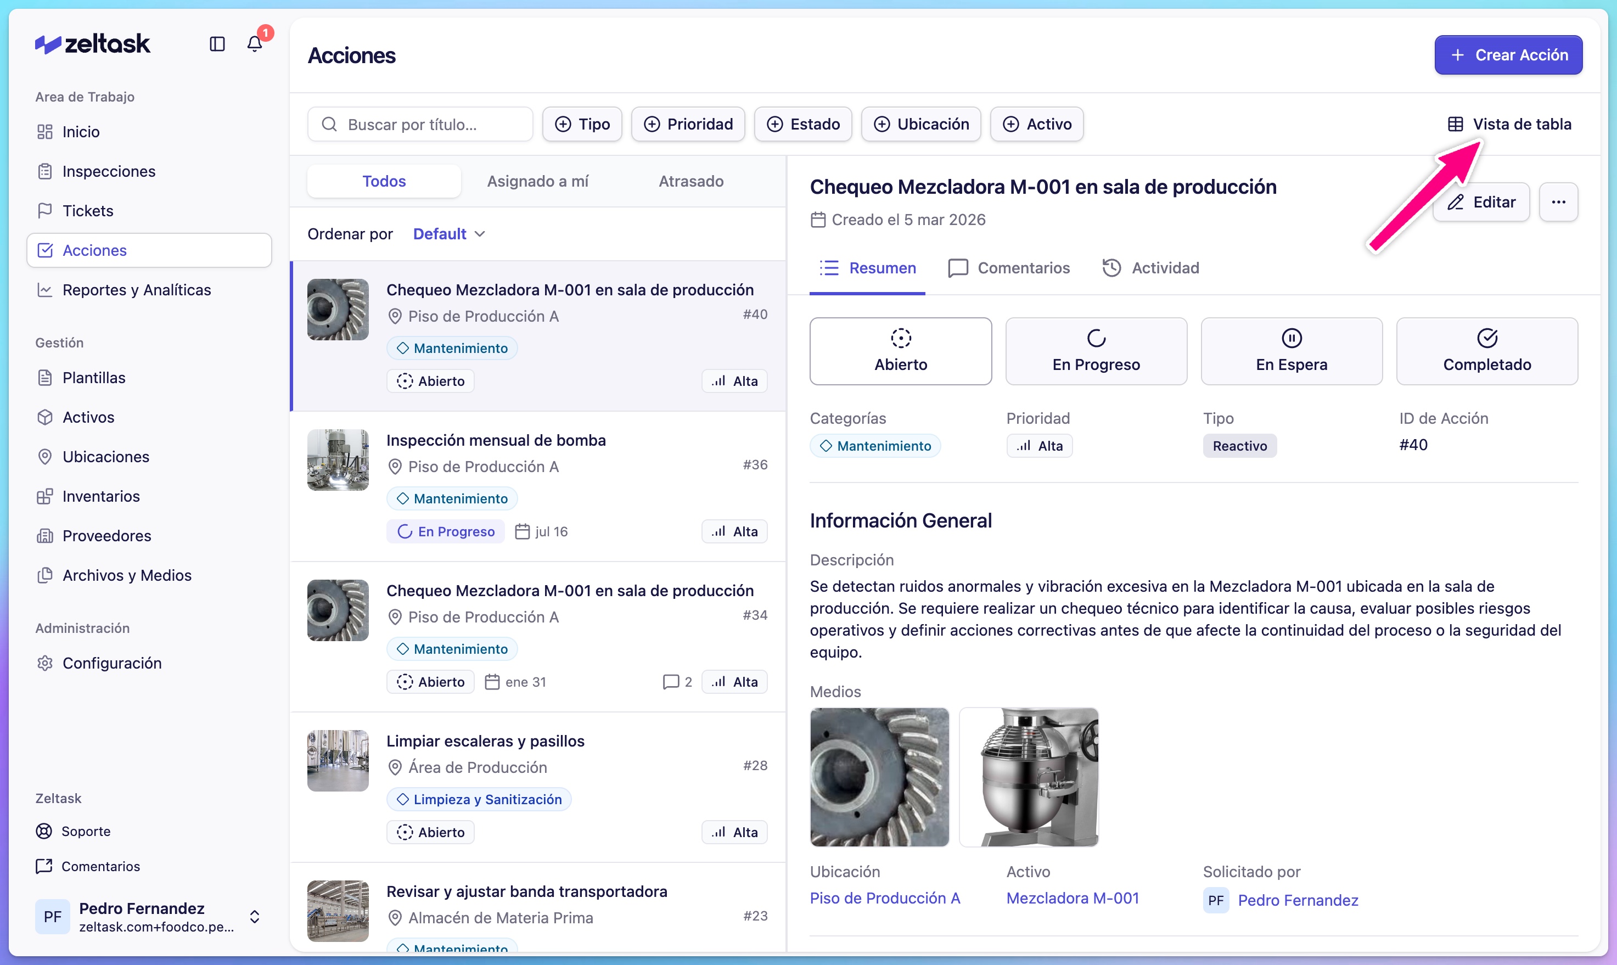Open Piso de Producción A location link

click(x=885, y=898)
